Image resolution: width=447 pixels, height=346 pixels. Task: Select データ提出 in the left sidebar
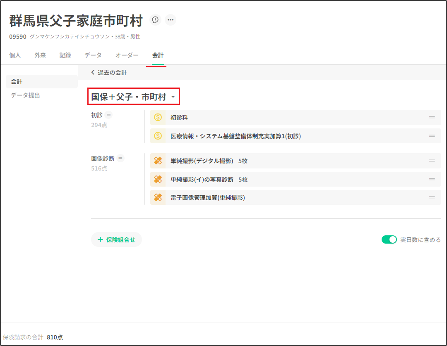click(x=25, y=95)
